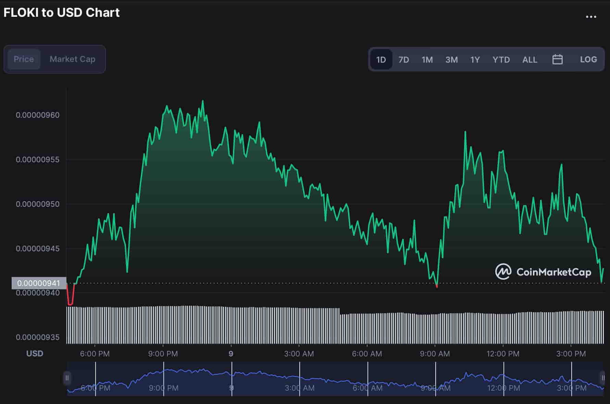
Task: Click the CoinMarketCap logo watermark
Action: pyautogui.click(x=543, y=272)
